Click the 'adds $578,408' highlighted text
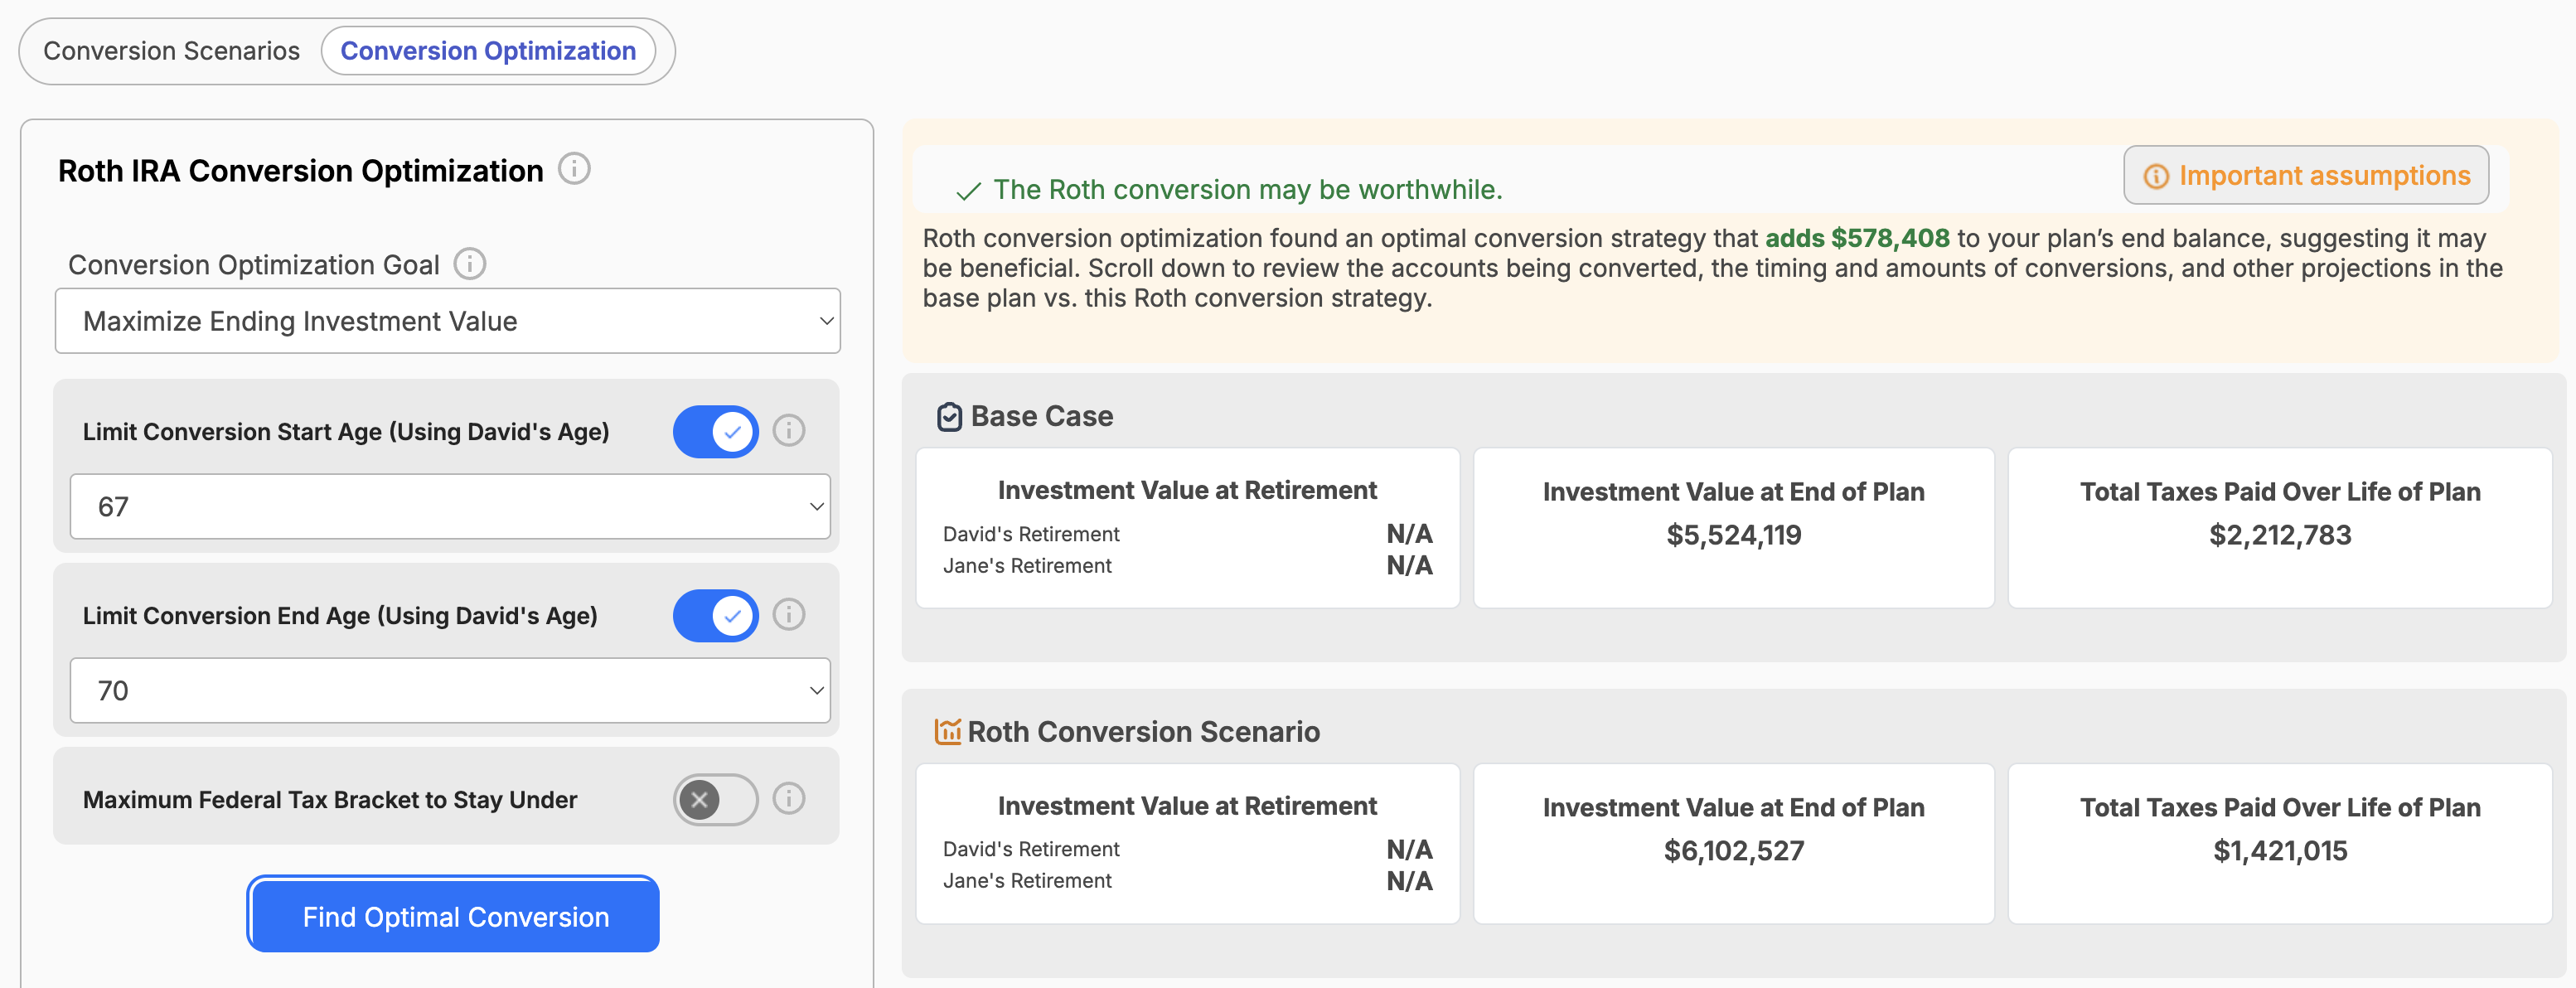 tap(1857, 238)
